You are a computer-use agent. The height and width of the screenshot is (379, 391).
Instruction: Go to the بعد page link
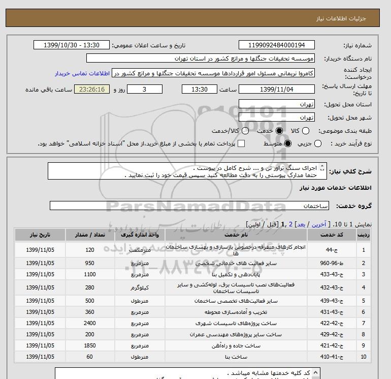coord(301,224)
